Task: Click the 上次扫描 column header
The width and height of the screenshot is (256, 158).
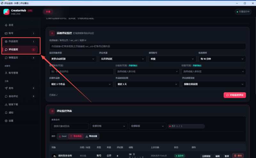Action: pyautogui.click(x=155, y=147)
